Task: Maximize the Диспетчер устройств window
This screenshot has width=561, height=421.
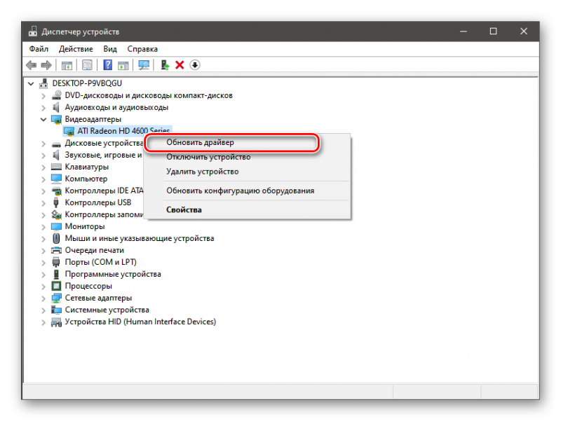Action: pos(494,32)
